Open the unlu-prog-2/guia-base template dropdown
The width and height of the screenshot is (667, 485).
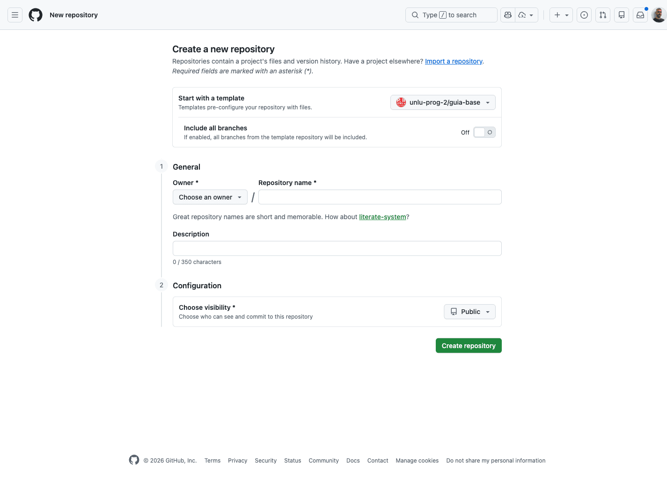[442, 102]
